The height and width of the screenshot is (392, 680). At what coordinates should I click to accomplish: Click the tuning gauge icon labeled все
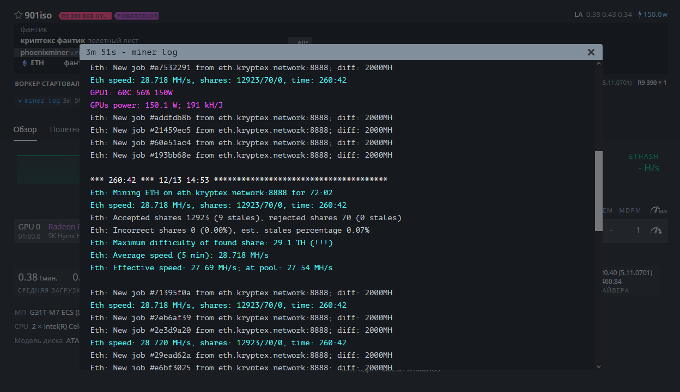659,210
